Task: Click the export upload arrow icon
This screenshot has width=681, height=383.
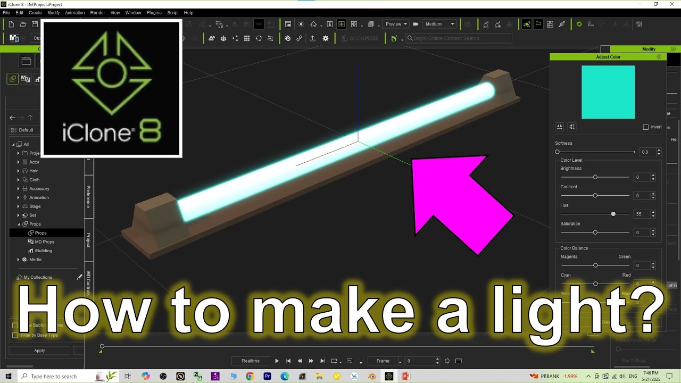Action: [312, 38]
